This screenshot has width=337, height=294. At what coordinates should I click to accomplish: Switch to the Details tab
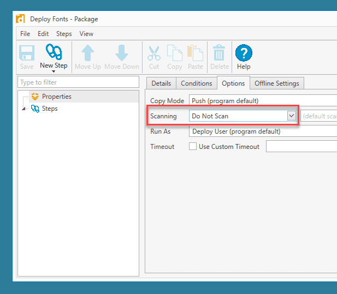161,83
